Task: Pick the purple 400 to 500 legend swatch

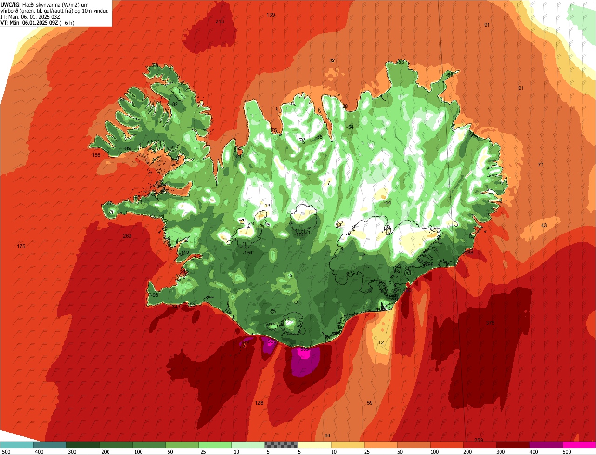Action: tap(545, 445)
